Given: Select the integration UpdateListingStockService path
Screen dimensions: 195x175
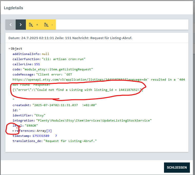Looking at the screenshot, I should pyautogui.click(x=94, y=121).
